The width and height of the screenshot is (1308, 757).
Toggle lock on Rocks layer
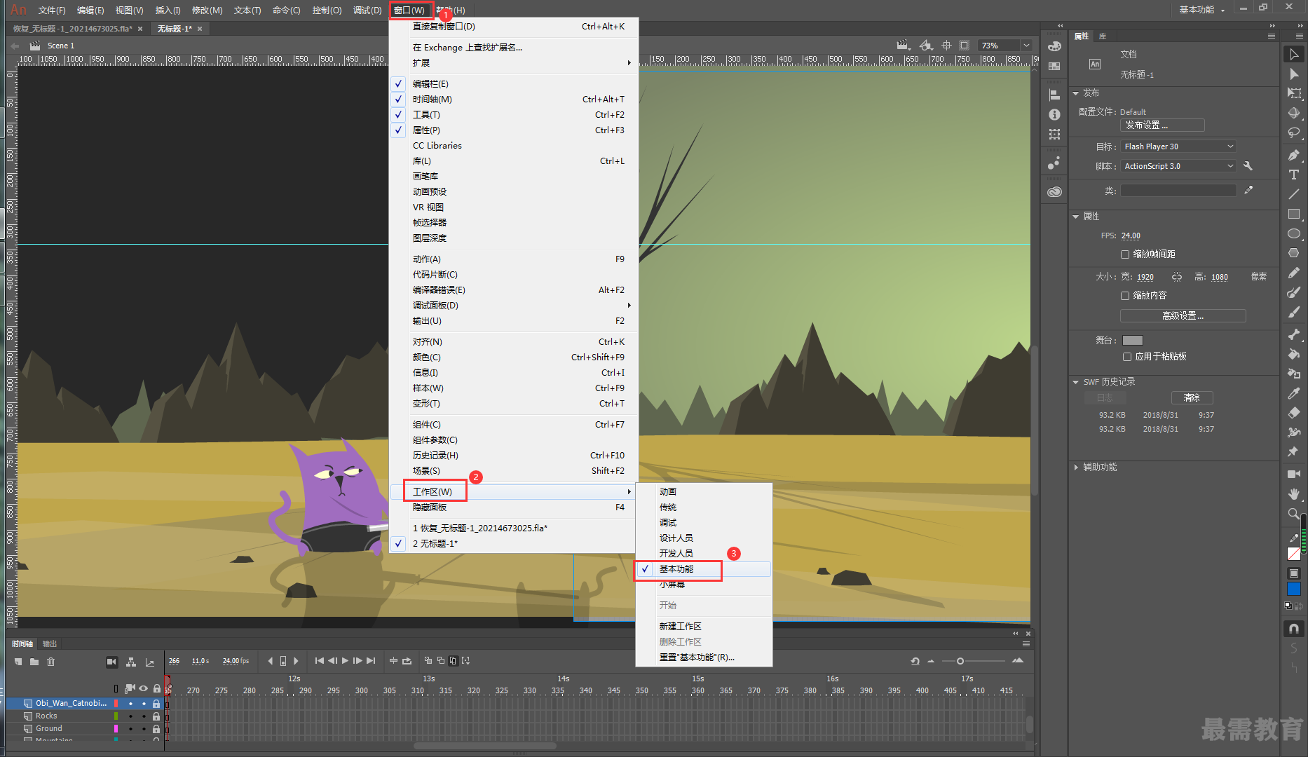pos(156,716)
